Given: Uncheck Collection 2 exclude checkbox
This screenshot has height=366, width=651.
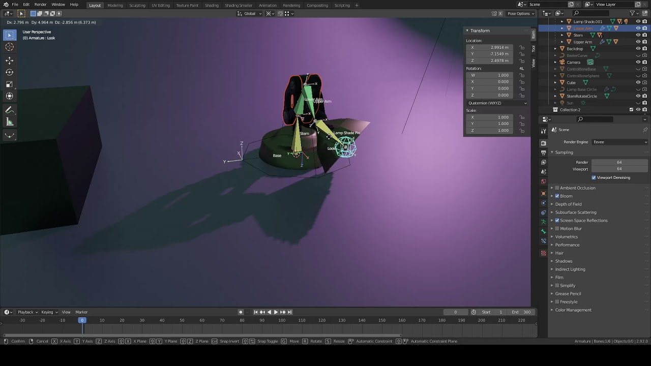Looking at the screenshot, I should (632, 110).
